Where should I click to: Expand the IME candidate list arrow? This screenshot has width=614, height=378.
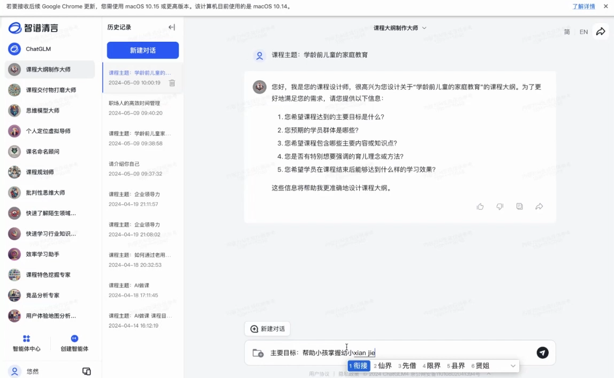(513, 366)
